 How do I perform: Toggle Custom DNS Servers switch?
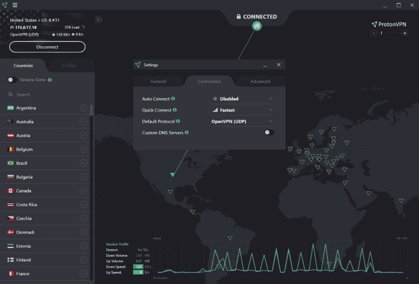pyautogui.click(x=269, y=133)
